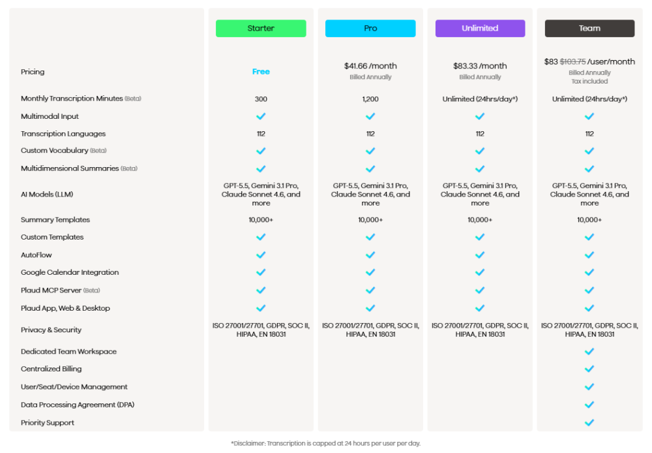Screen dimensions: 652x453
Task: Click the transcription cap disclaimer text
Action: coord(325,443)
